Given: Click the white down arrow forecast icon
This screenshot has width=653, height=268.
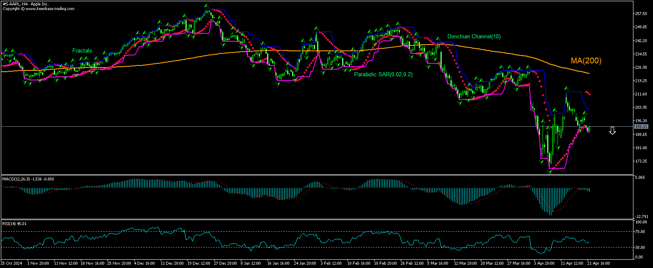Looking at the screenshot, I should click(612, 131).
